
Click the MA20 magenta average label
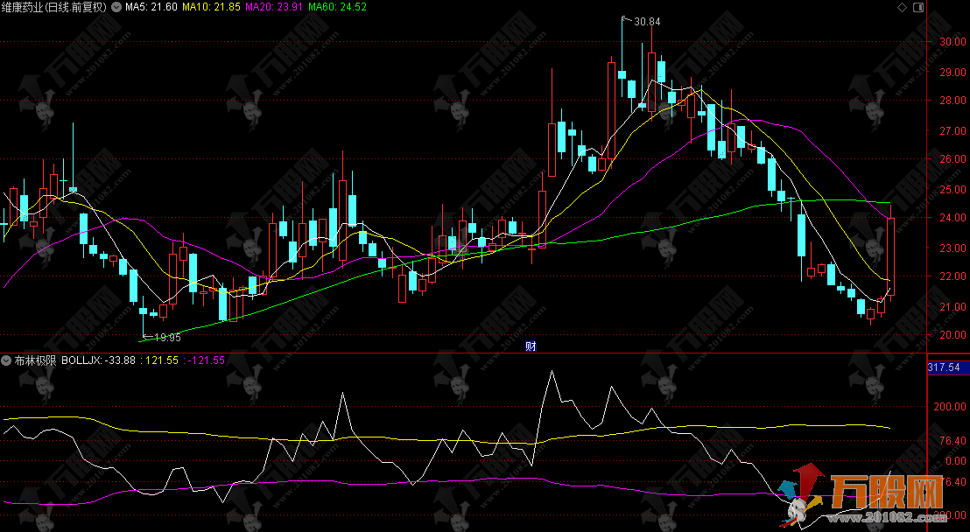pos(274,7)
